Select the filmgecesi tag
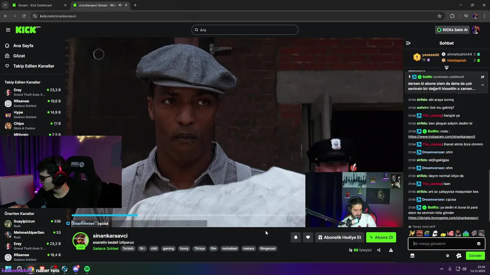This screenshot has width=490, height=275. pyautogui.click(x=268, y=248)
